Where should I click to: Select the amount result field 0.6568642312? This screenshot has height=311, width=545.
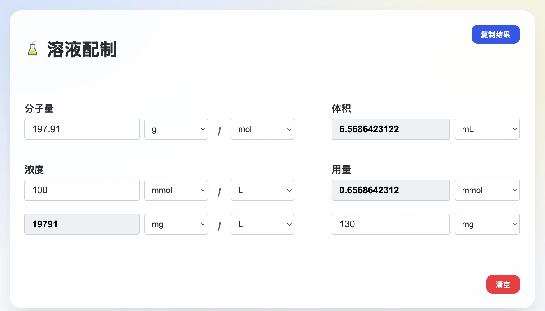[x=391, y=190]
